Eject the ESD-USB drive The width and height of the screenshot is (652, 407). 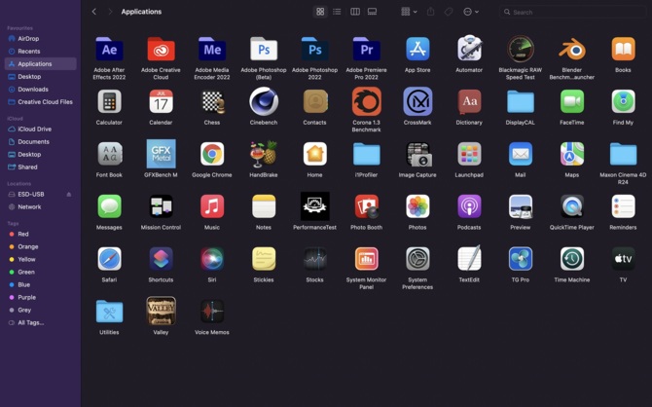(x=69, y=195)
